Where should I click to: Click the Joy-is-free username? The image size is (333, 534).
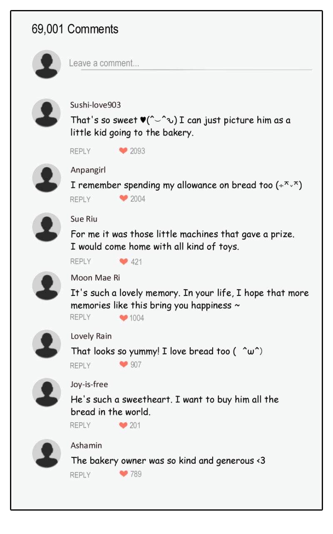click(89, 384)
